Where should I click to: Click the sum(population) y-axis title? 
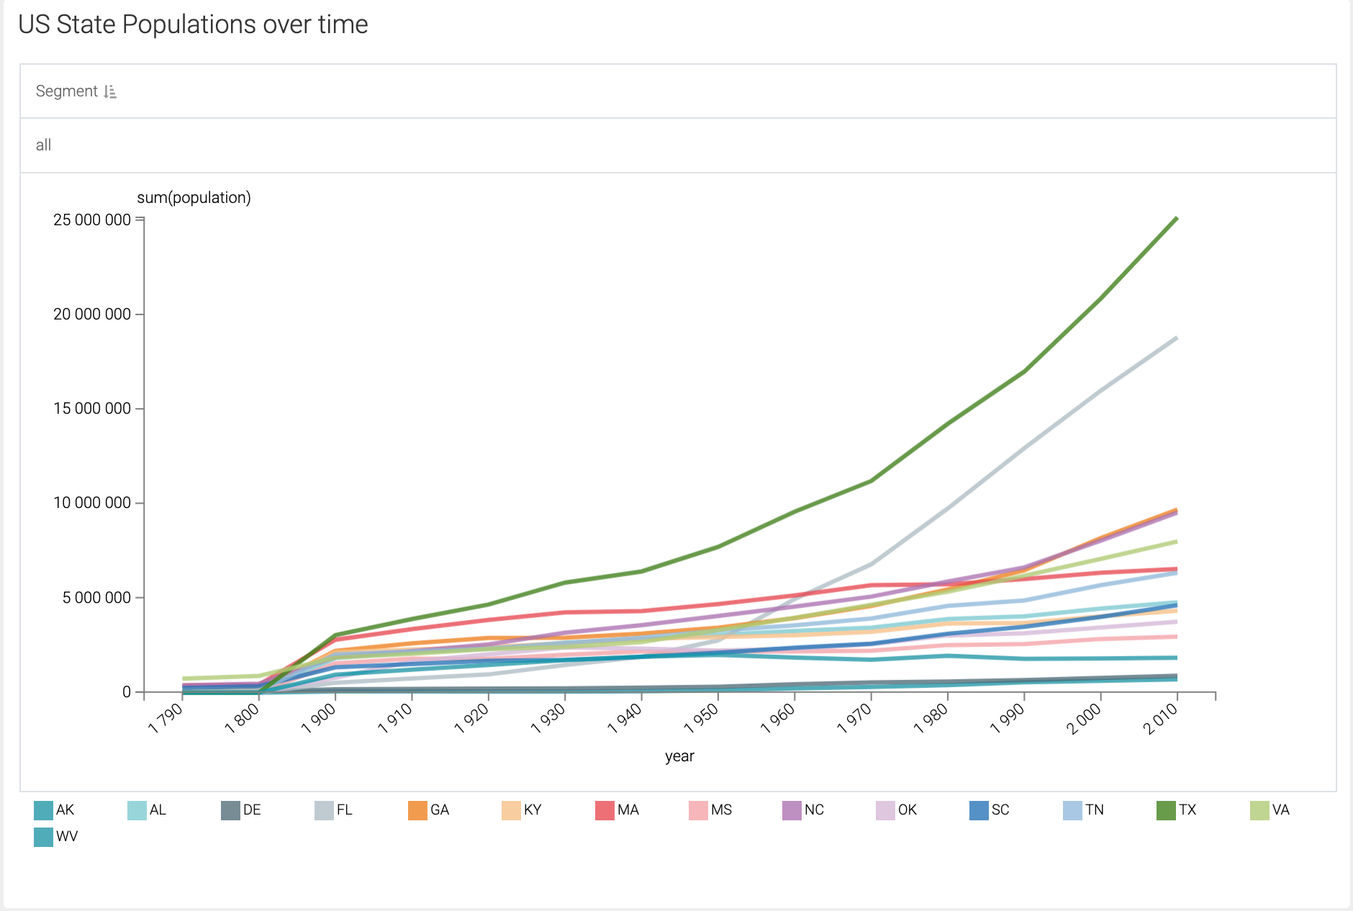coord(194,198)
